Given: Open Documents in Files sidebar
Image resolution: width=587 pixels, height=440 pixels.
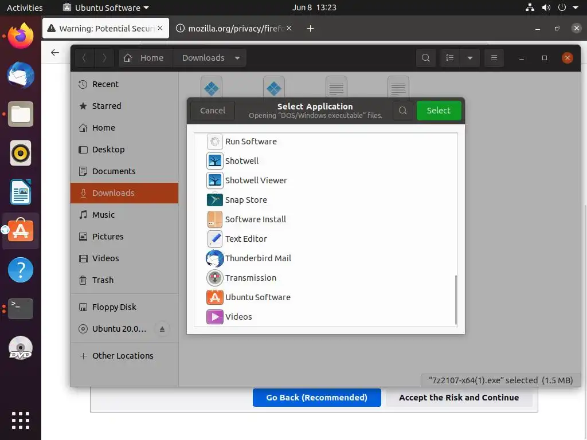Looking at the screenshot, I should point(124,171).
